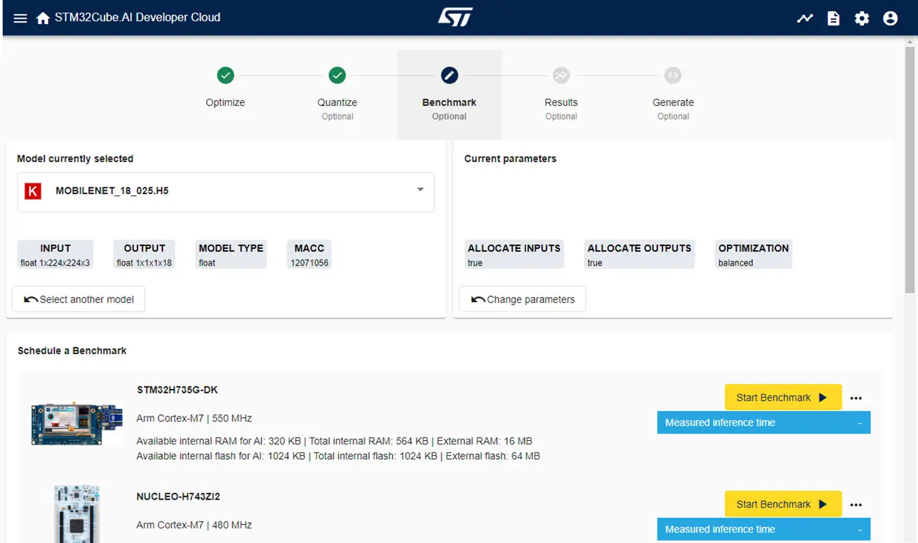Open settings gear in header
Screen dimensions: 918x543
click(862, 18)
